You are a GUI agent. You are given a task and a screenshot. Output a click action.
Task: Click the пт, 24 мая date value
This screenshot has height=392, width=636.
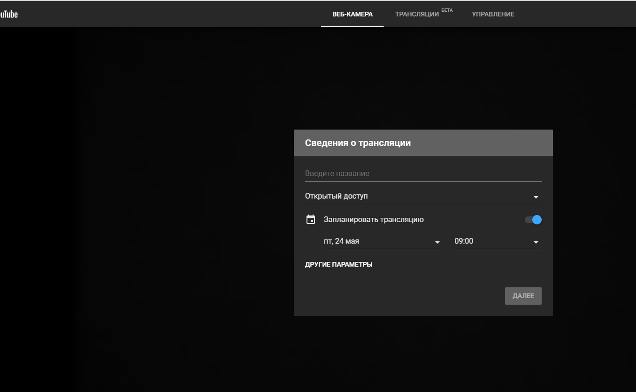(341, 241)
